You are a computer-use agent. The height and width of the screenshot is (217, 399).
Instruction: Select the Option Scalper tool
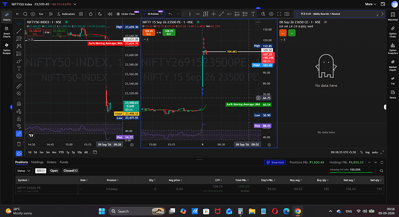pos(6,48)
